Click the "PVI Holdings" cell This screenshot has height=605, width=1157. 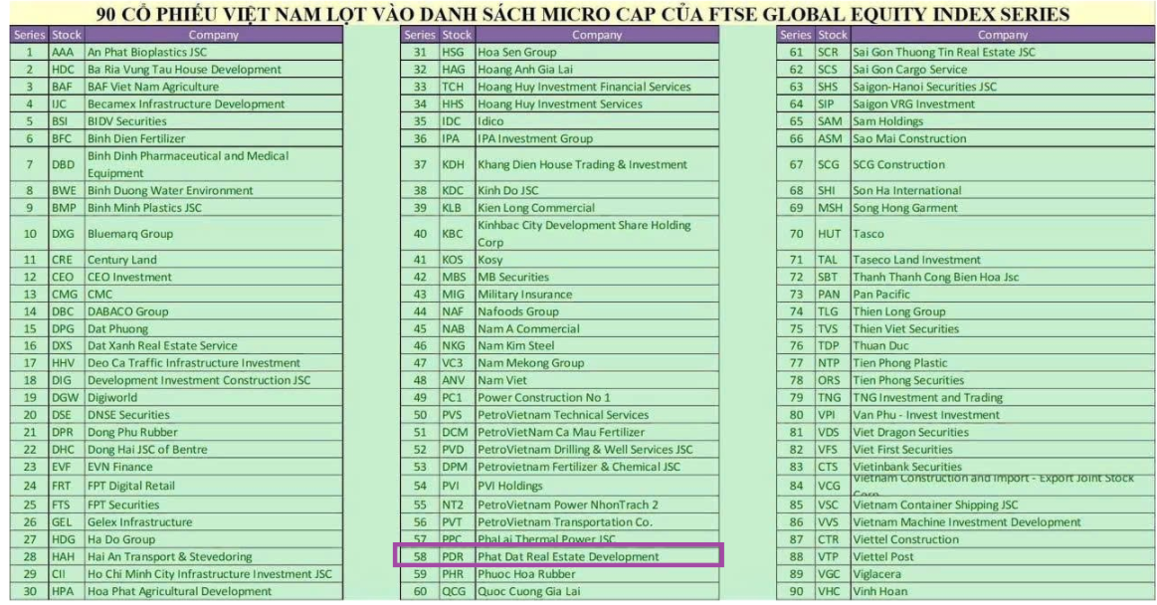(596, 486)
